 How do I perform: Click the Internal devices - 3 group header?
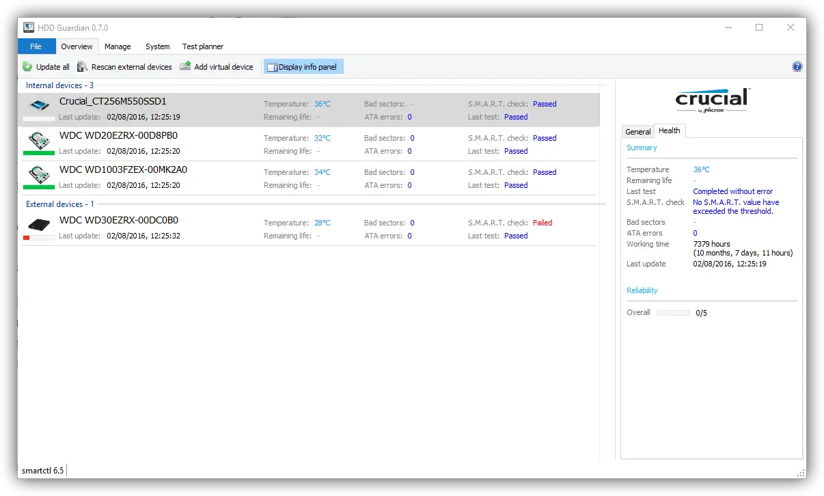tap(59, 85)
